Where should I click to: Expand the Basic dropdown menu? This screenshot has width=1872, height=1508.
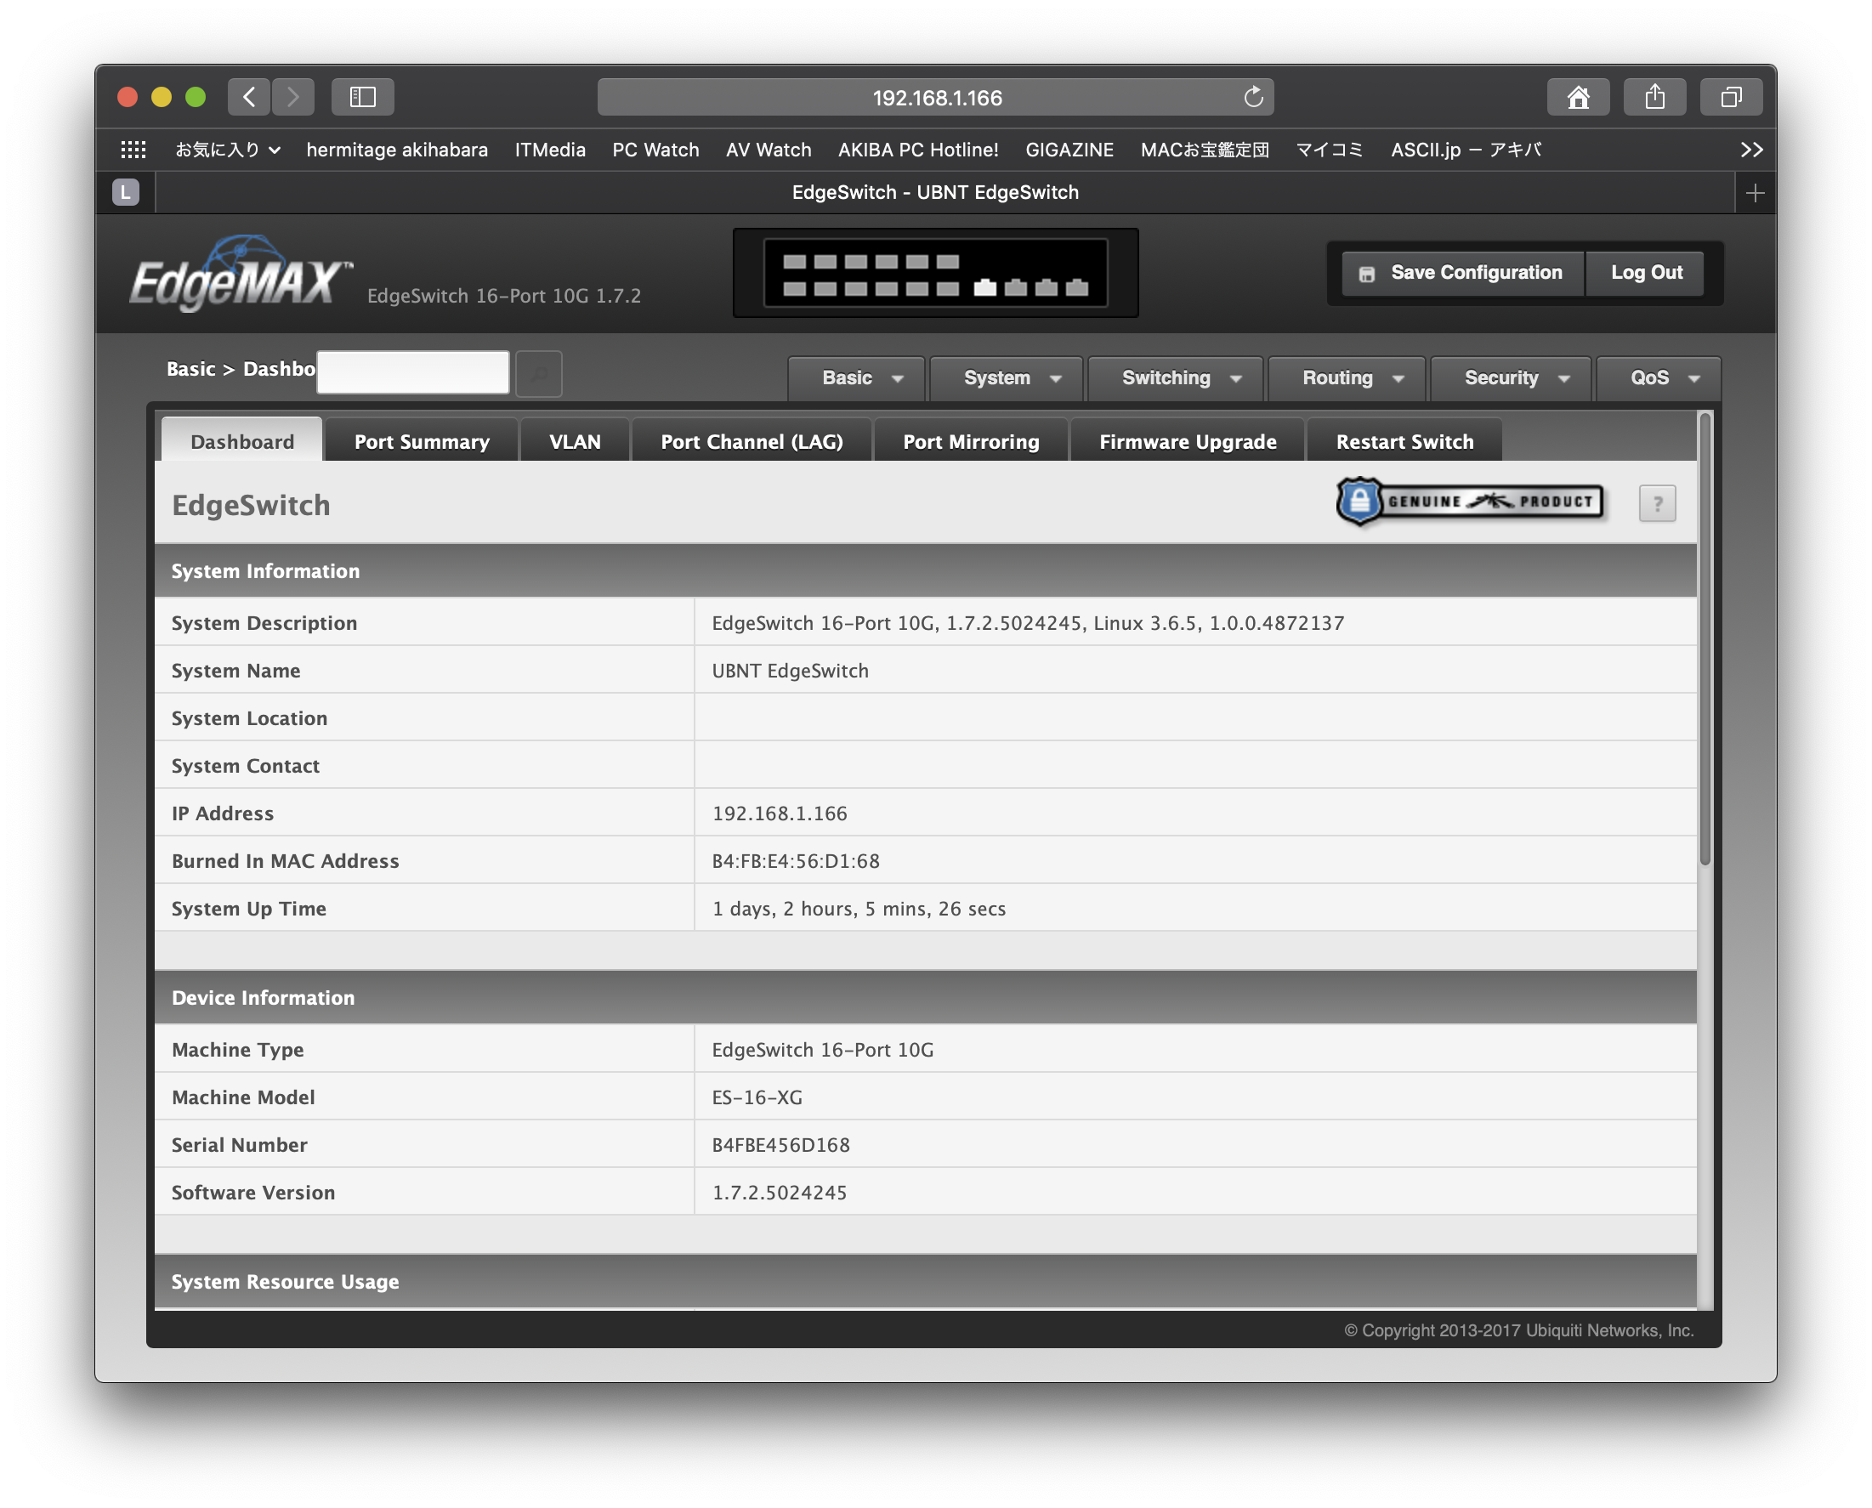(857, 379)
